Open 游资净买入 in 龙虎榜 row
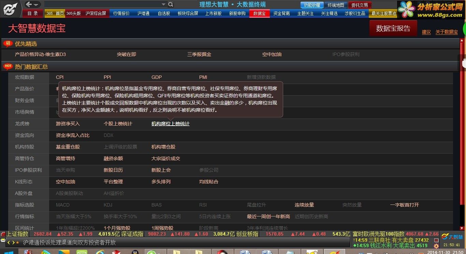 pyautogui.click(x=68, y=124)
